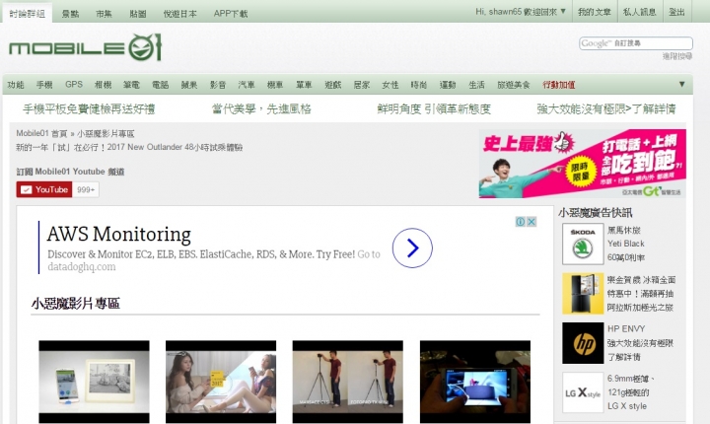The height and width of the screenshot is (424, 710).
Task: Switch to the 討論群組 tab
Action: [28, 13]
